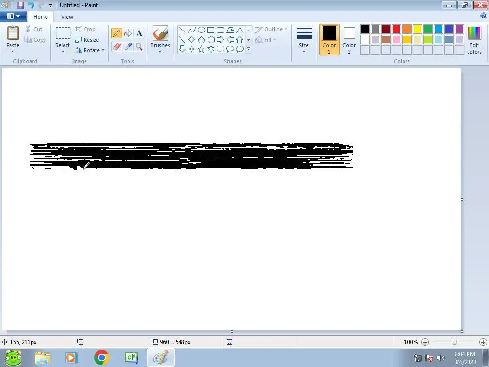Click the volume speaker tray icon

click(440, 358)
